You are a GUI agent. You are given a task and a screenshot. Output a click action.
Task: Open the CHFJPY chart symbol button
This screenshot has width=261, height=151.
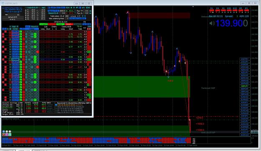(245, 116)
